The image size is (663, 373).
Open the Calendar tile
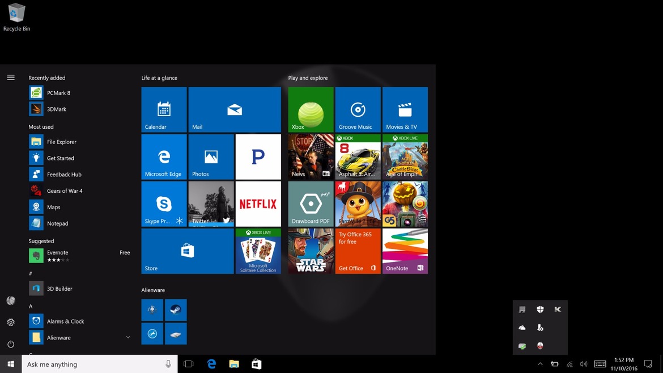(x=164, y=109)
